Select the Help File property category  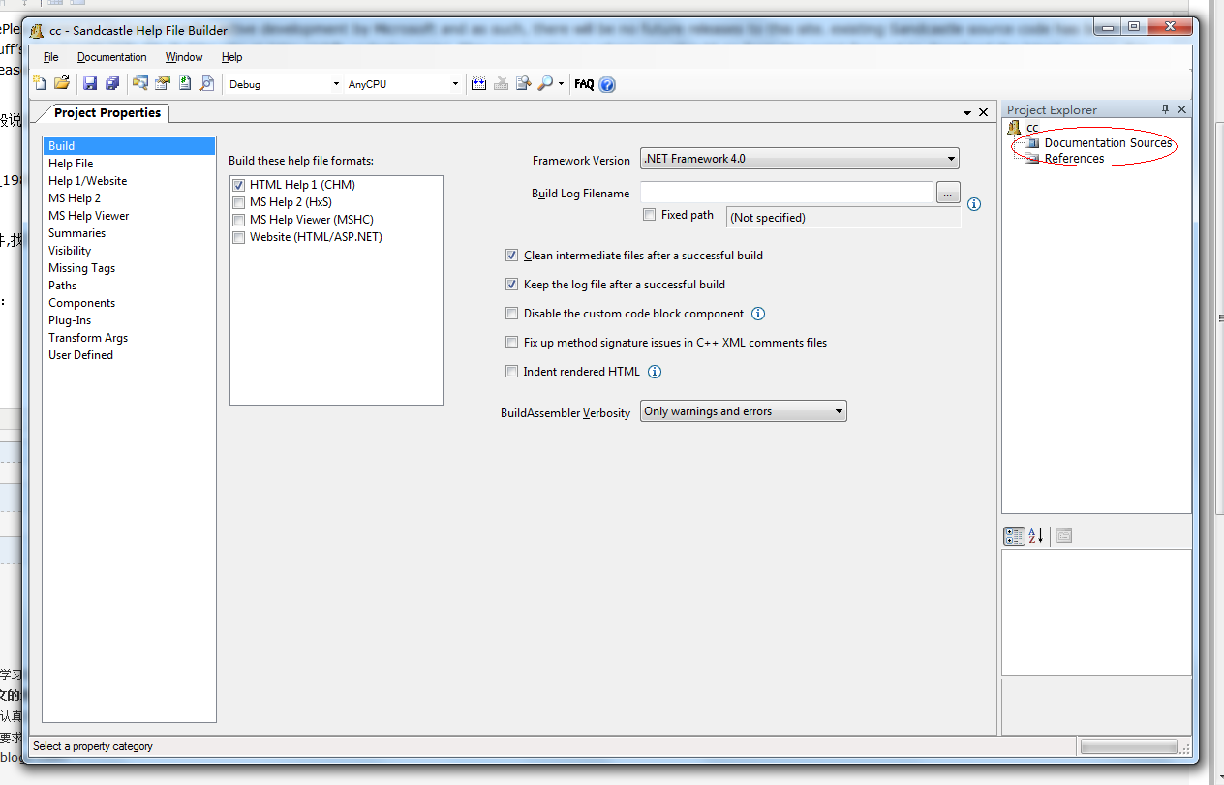[x=129, y=164]
